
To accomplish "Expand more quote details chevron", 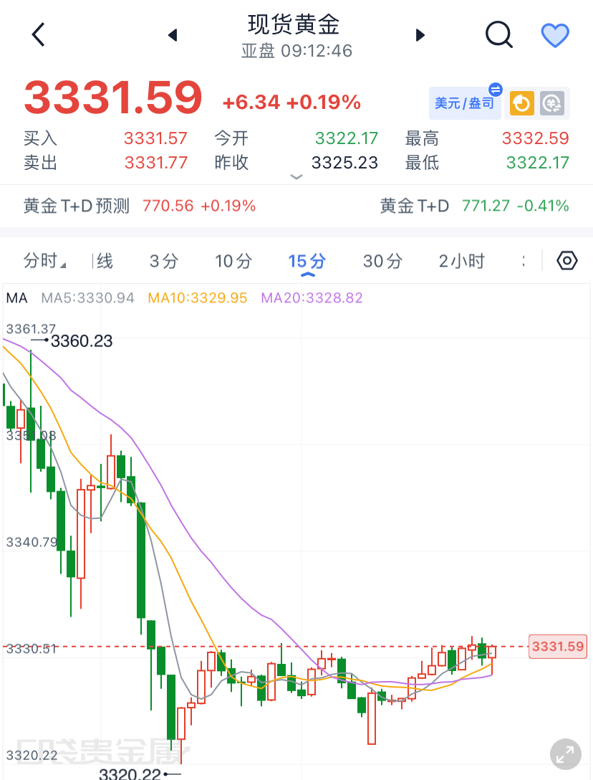I will click(296, 176).
